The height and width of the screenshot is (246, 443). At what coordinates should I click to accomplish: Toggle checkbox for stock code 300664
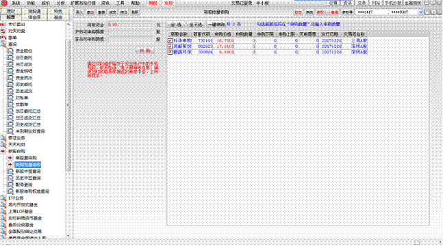[x=170, y=52]
